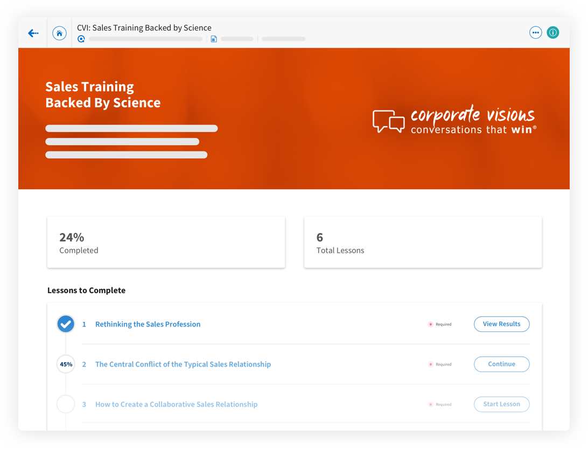This screenshot has width=588, height=450.
Task: Click the Continue button
Action: click(502, 364)
